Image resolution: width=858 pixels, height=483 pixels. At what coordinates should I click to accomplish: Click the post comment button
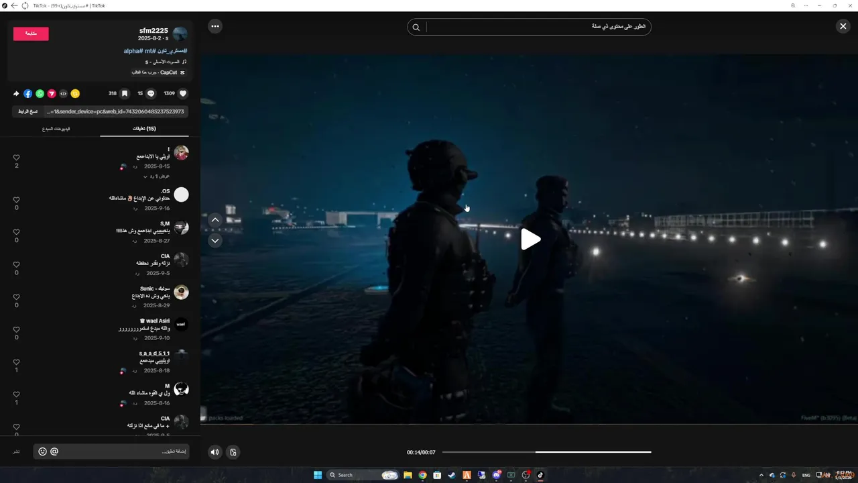16,451
